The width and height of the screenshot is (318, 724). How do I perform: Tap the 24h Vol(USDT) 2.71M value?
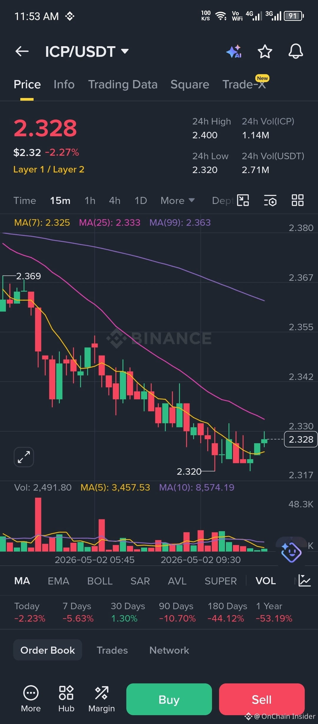pos(256,170)
